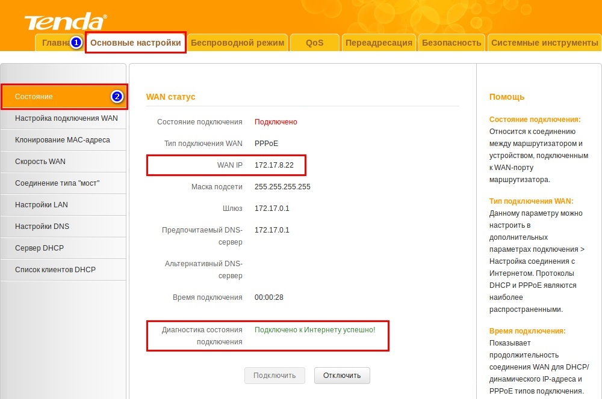Click the Маска подсети label
This screenshot has width=602, height=399.
tap(217, 187)
